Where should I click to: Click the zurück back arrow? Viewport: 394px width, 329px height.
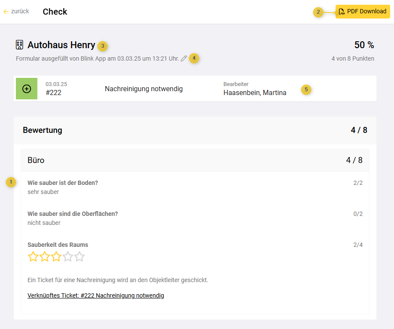pos(6,12)
